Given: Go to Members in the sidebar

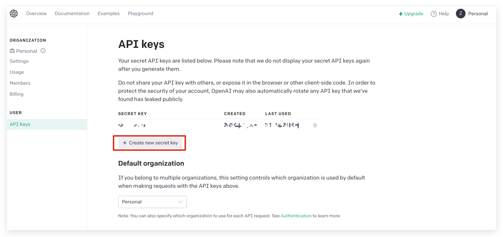Looking at the screenshot, I should (x=20, y=83).
